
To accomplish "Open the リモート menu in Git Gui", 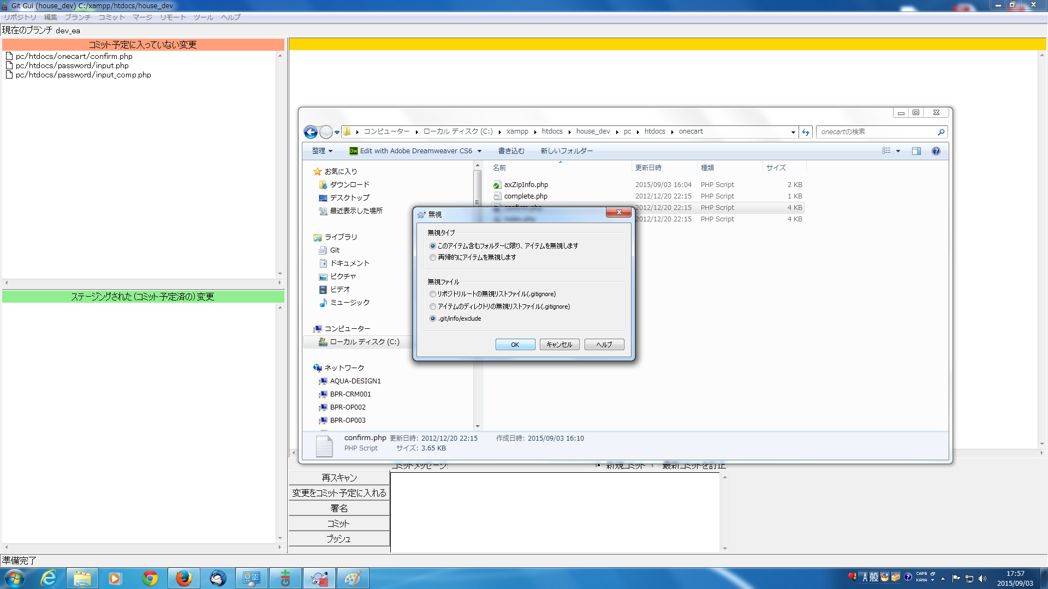I will pyautogui.click(x=172, y=17).
